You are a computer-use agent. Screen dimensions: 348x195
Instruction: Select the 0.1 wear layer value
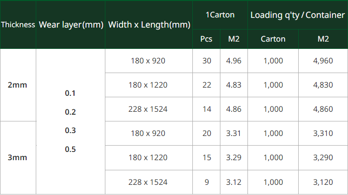71,93
